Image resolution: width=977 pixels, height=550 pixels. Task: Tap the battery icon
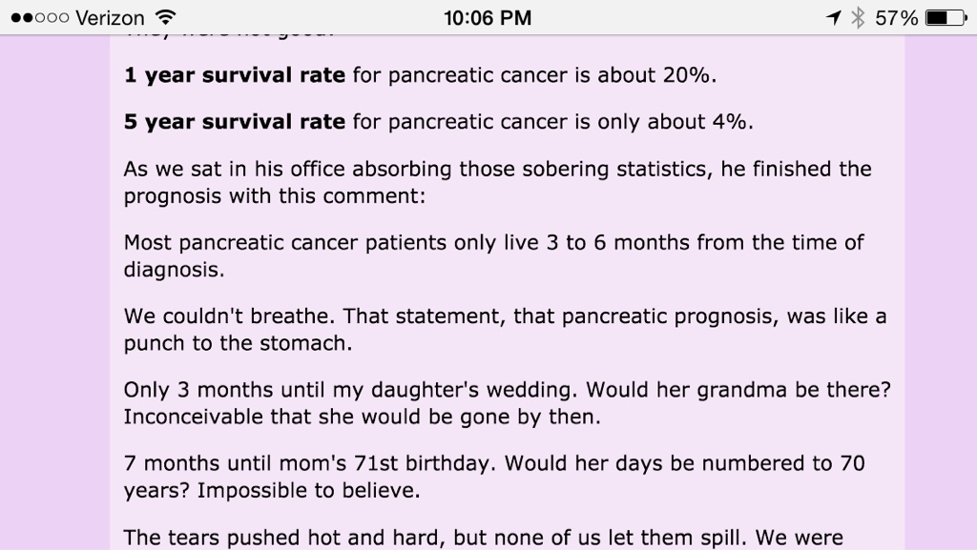[946, 17]
